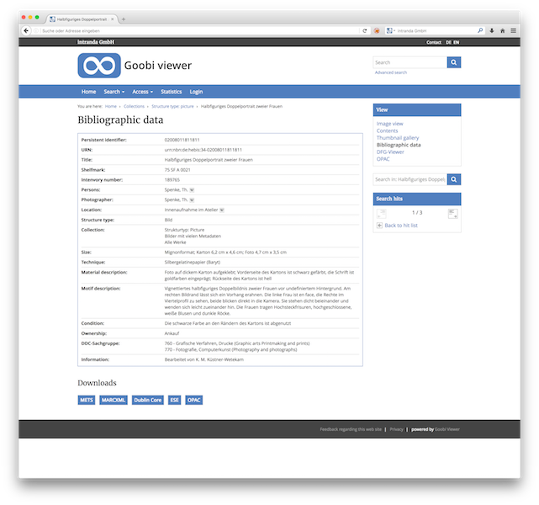This screenshot has height=505, width=539.
Task: Reload the page with refresh icon
Action: pyautogui.click(x=365, y=30)
